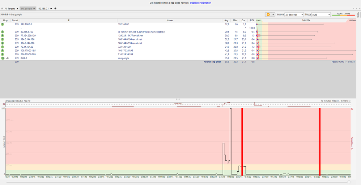Select the hop 3 green circle icon

pyautogui.click(x=3, y=32)
